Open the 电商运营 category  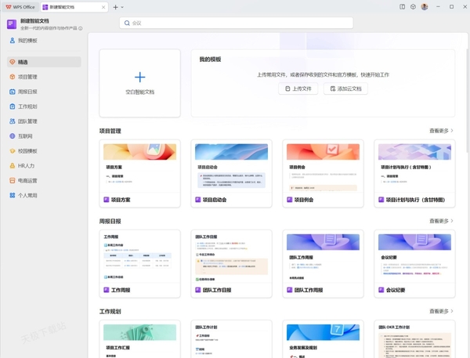(27, 181)
